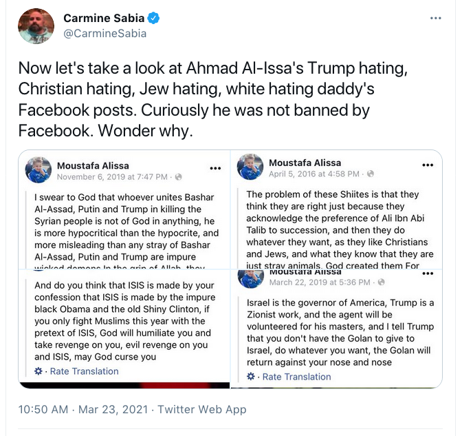The width and height of the screenshot is (462, 436).
Task: Open Moustafa Alissa avatar on November 2019 post
Action: pos(38,170)
